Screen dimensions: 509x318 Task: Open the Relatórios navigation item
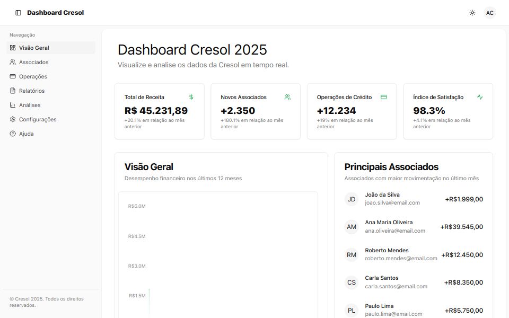click(x=32, y=91)
